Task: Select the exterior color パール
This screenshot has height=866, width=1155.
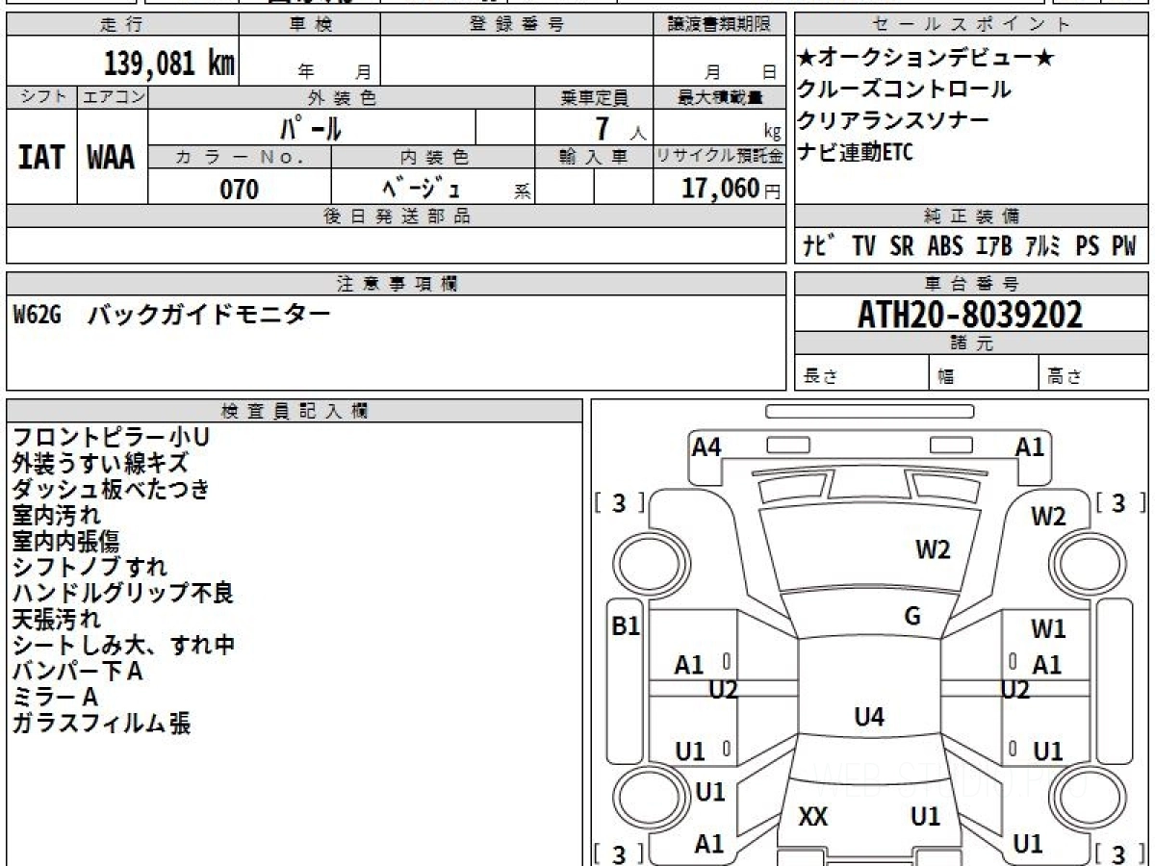Action: tap(311, 127)
